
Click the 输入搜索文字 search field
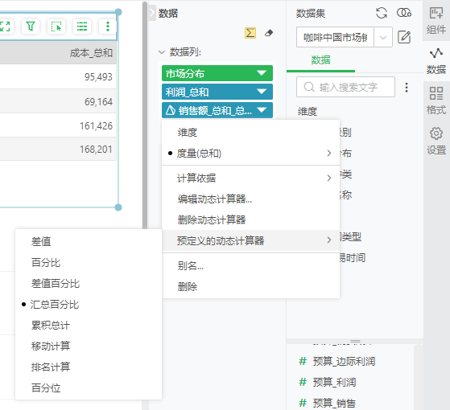[345, 87]
